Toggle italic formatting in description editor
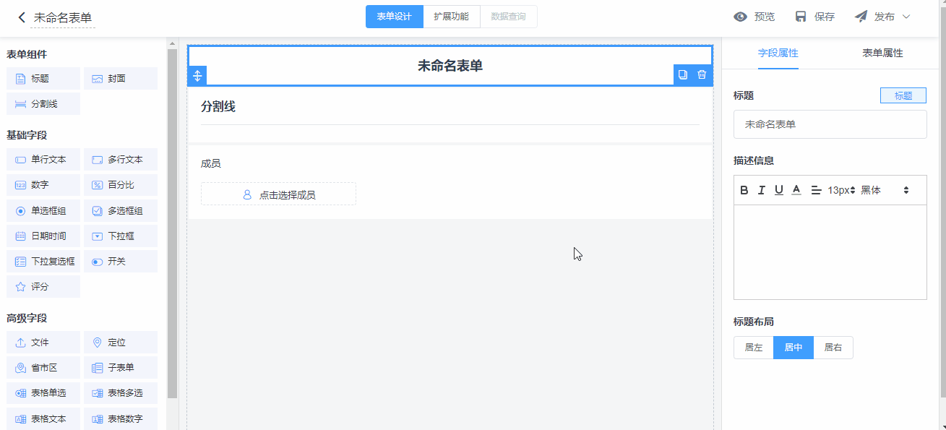The image size is (946, 430). pyautogui.click(x=761, y=190)
